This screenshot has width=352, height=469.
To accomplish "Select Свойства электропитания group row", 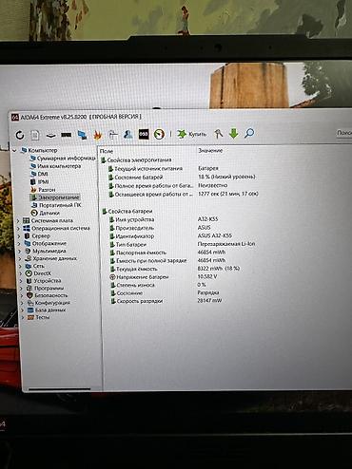I will (x=136, y=159).
